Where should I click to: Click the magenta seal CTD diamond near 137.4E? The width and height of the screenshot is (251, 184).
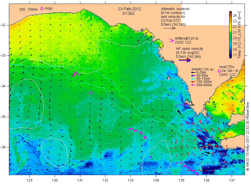[242, 150]
